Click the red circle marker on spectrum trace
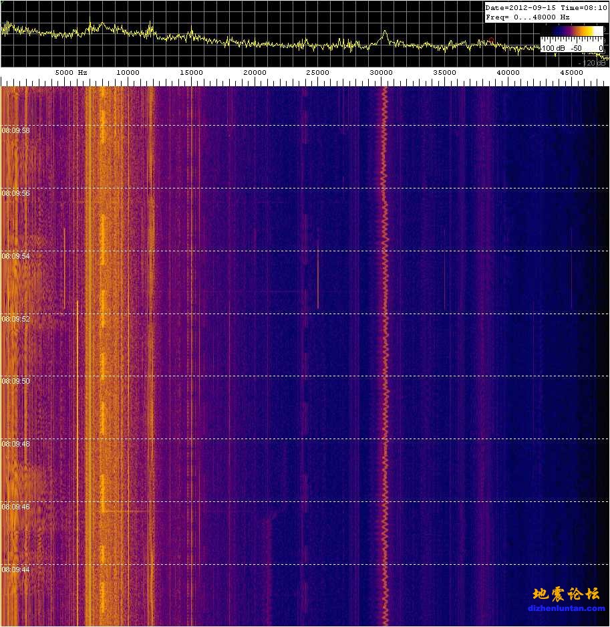This screenshot has height=627, width=610. pyautogui.click(x=491, y=40)
